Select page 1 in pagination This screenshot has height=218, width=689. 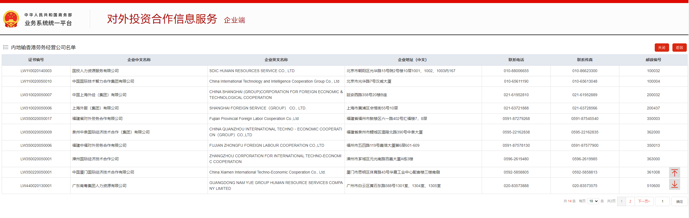621,201
